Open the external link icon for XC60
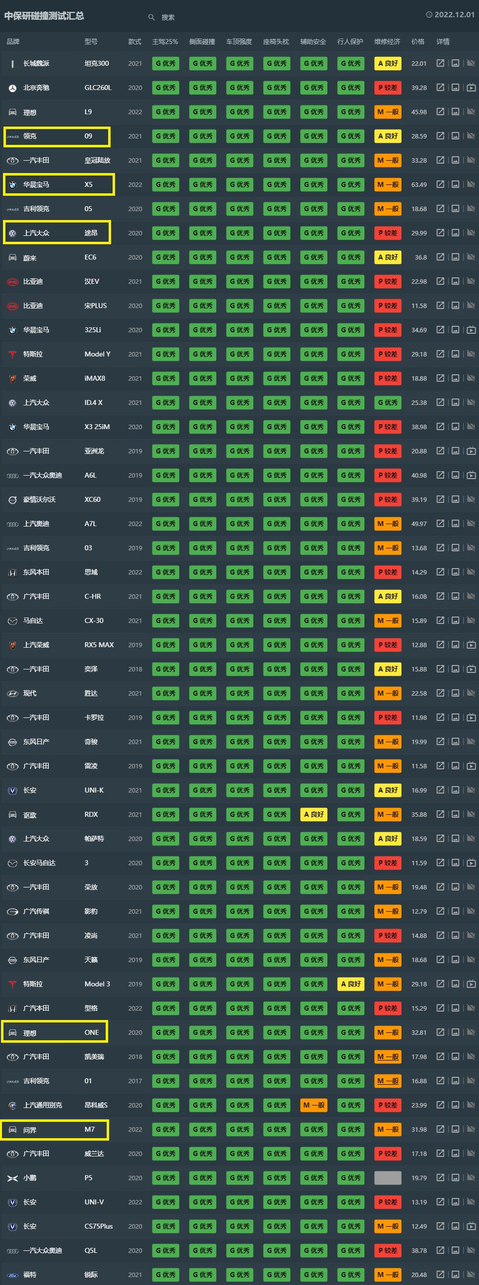479x1285 pixels. pyautogui.click(x=440, y=499)
